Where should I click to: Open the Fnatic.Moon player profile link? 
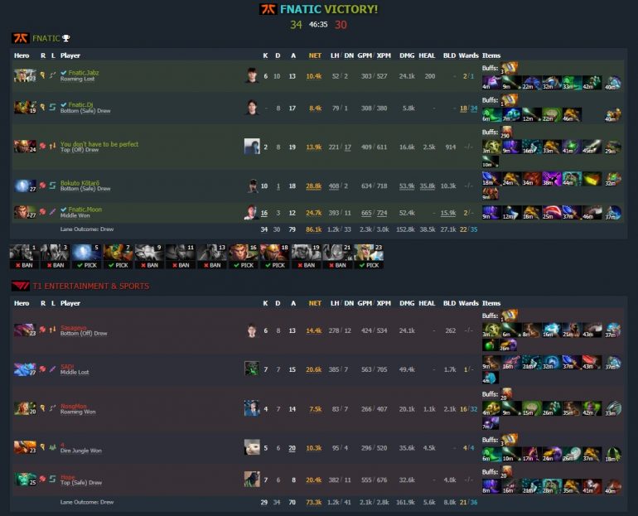(85, 210)
